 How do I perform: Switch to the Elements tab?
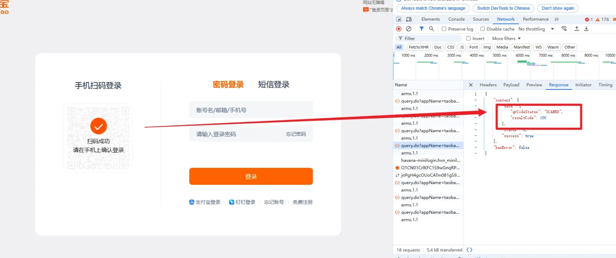coord(430,19)
